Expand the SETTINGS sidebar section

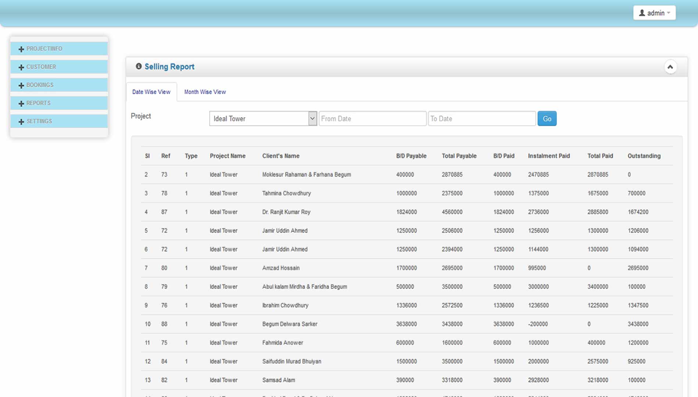click(59, 121)
